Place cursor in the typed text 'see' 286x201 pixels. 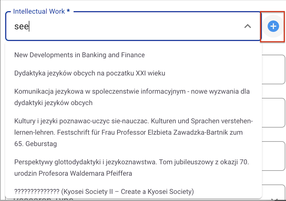(21, 27)
